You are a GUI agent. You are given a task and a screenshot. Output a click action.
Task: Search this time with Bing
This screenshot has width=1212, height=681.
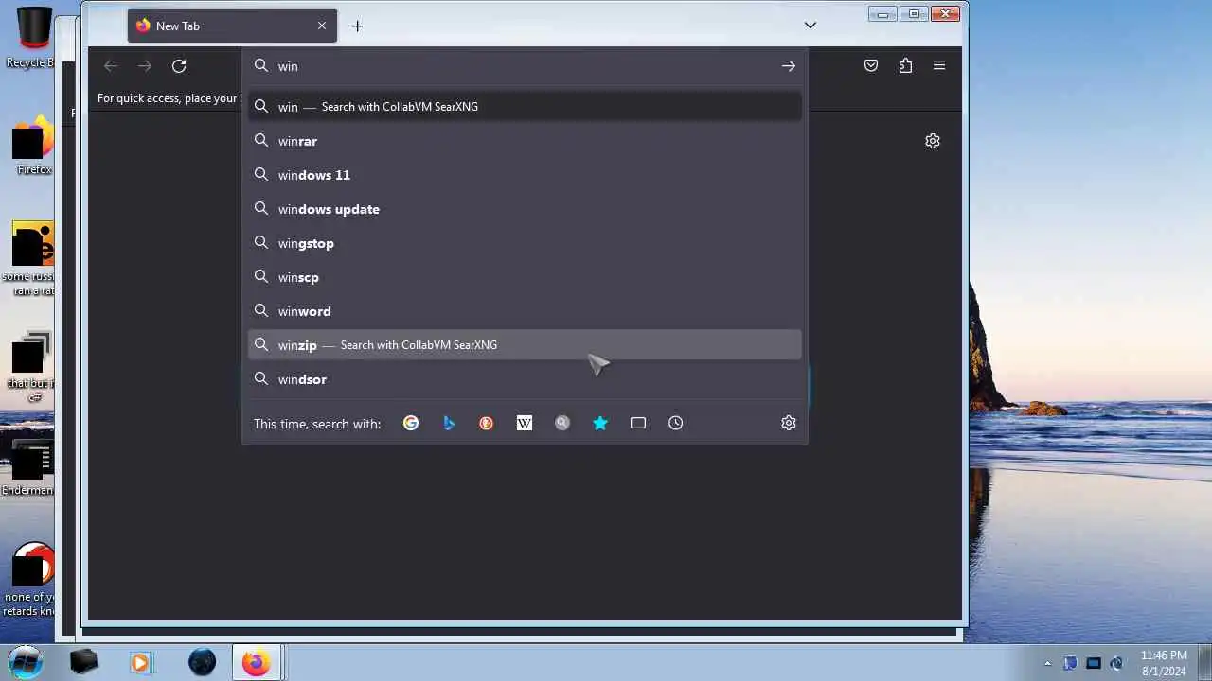coord(449,423)
